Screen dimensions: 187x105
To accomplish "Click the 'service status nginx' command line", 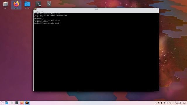I will pos(47,14).
